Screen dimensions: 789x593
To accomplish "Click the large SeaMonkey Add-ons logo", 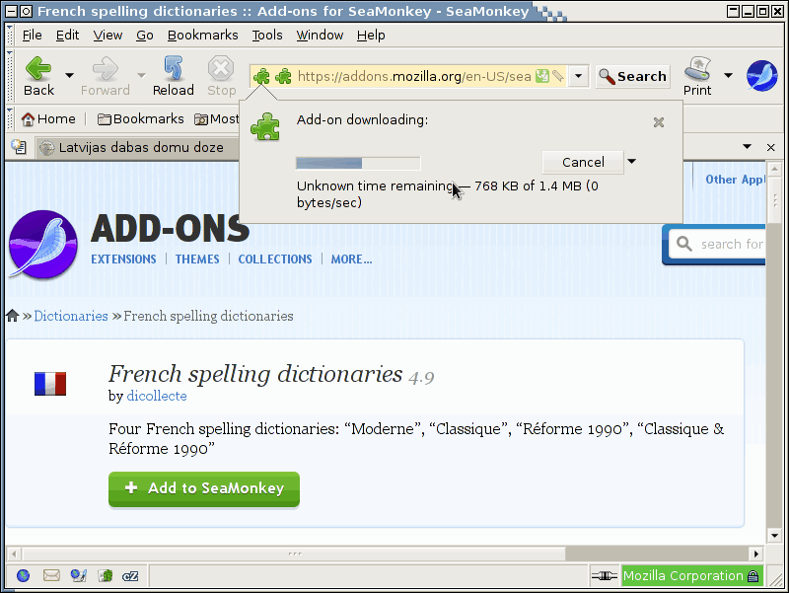I will (x=43, y=244).
